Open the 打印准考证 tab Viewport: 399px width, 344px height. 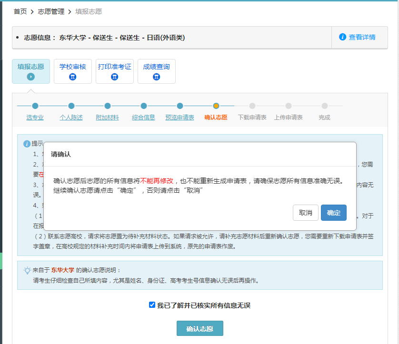tap(115, 67)
